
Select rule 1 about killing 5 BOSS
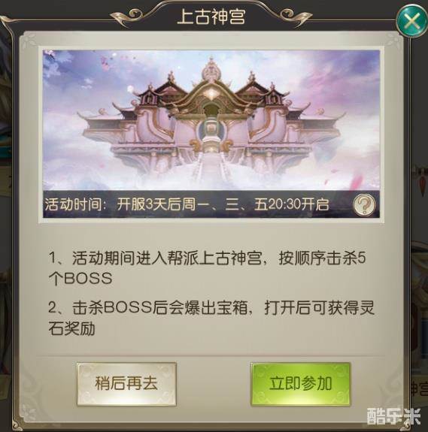point(207,268)
